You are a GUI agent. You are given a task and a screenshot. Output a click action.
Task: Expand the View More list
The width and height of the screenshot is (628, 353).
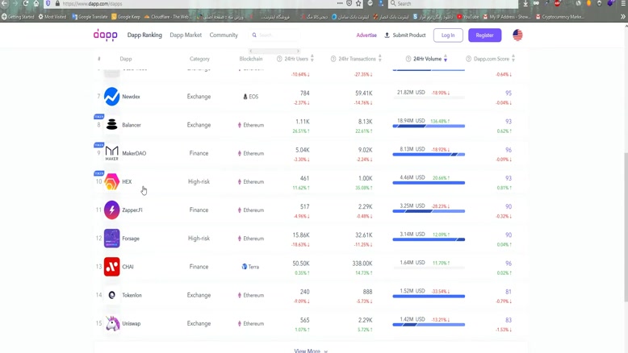click(310, 351)
